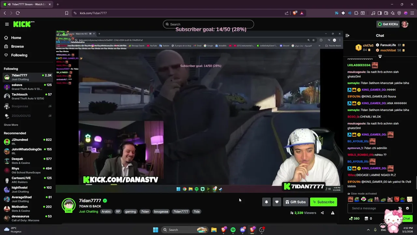Share the stream via share icon
Viewport: 417px width, 235px height.
pos(322,213)
